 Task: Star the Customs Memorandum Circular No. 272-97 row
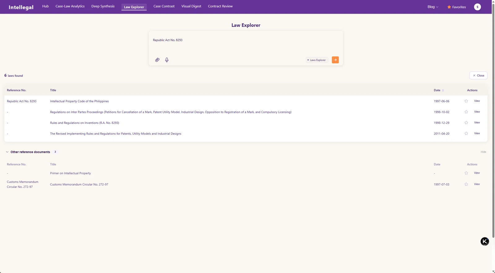[x=466, y=184]
